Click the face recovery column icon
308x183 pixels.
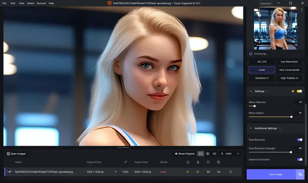pyautogui.click(x=208, y=162)
